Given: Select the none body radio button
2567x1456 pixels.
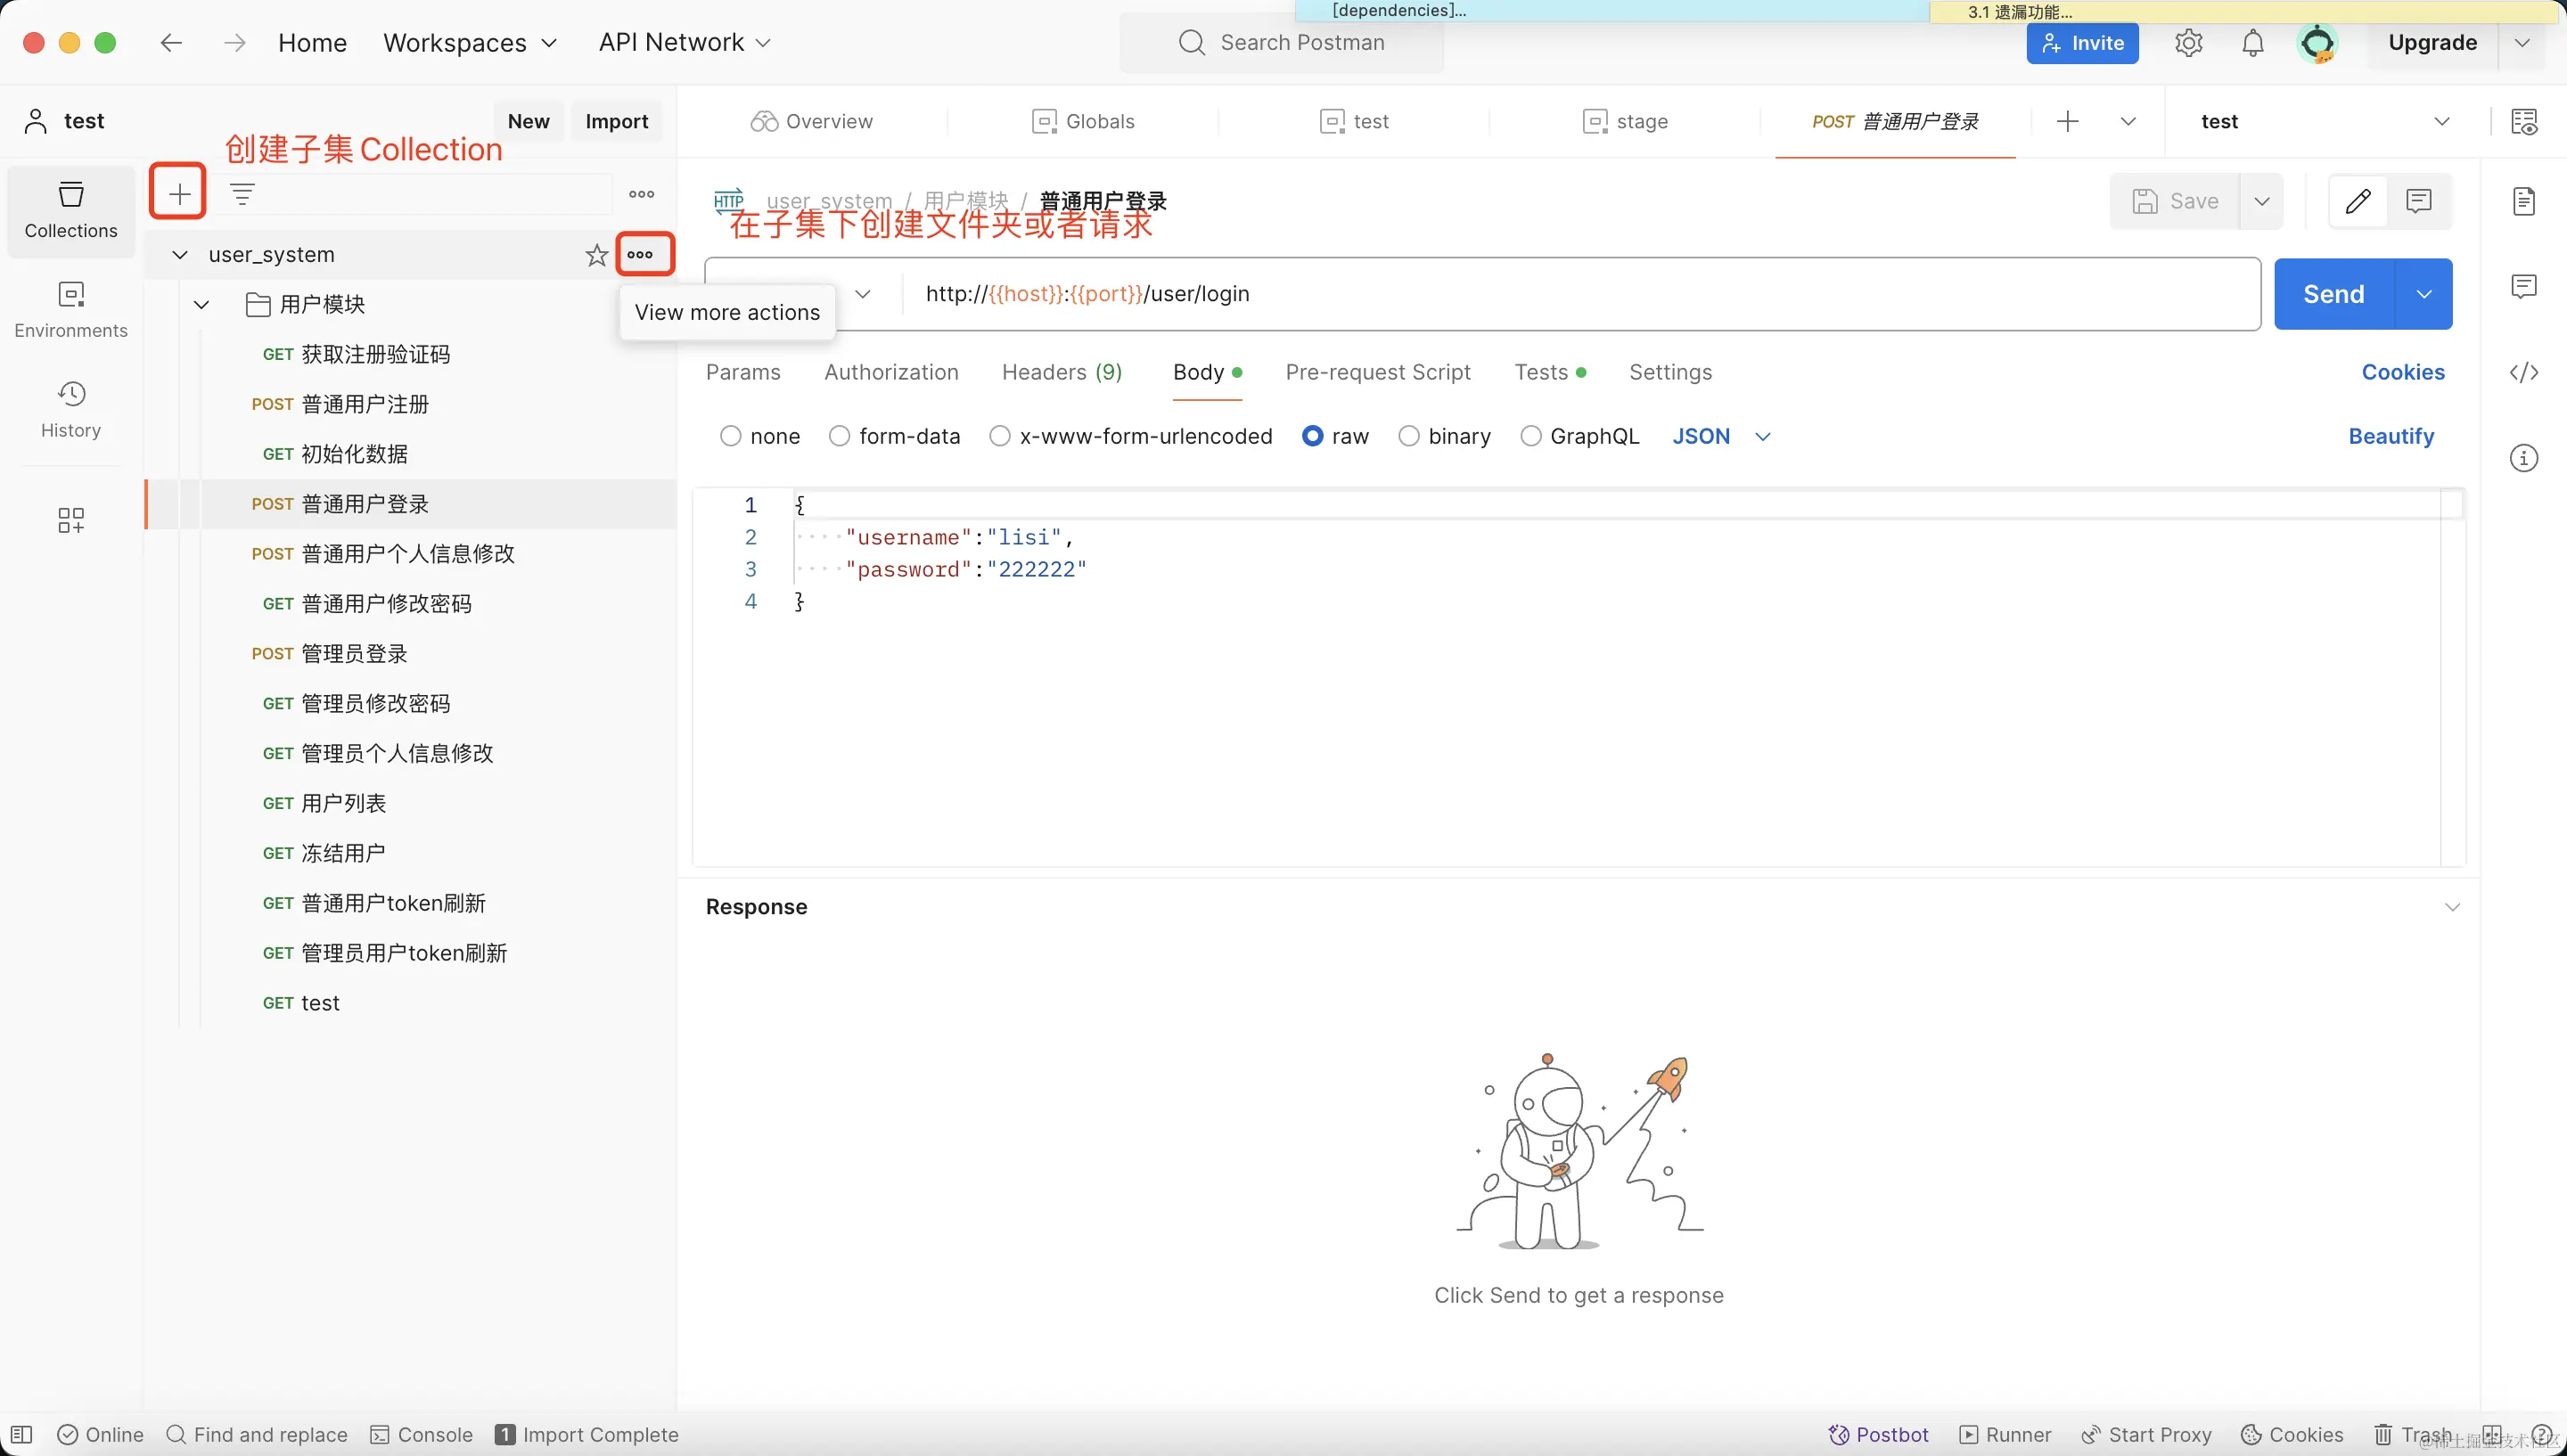Looking at the screenshot, I should click(731, 436).
